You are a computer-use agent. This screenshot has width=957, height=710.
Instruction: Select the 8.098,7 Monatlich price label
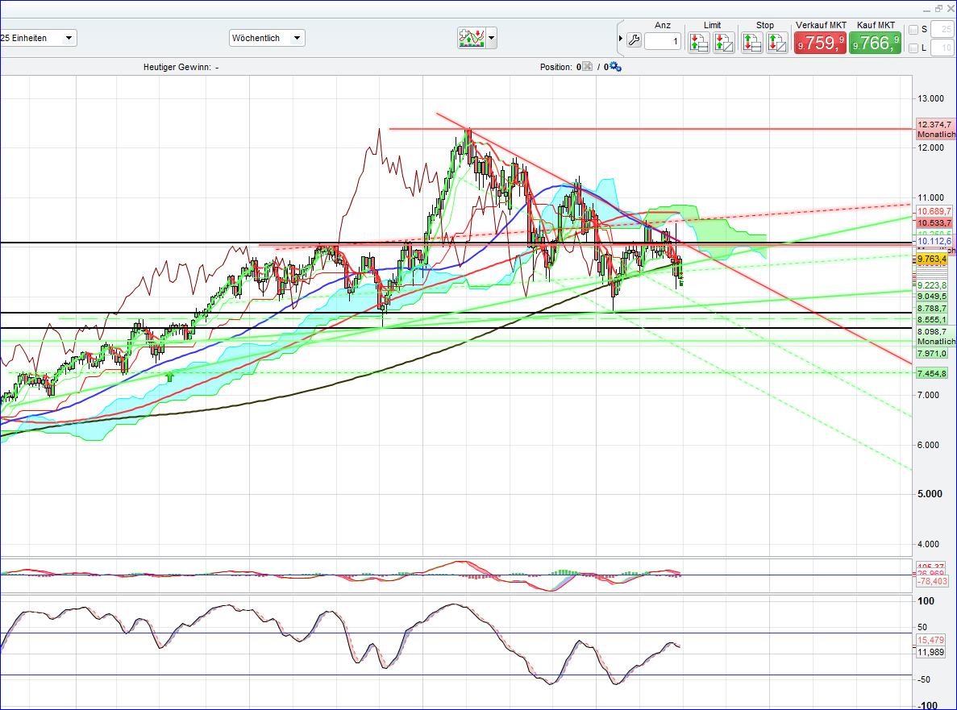click(x=936, y=336)
